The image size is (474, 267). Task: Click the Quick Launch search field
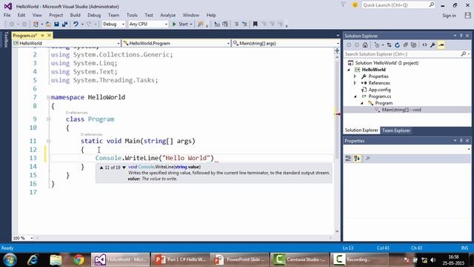[398, 5]
